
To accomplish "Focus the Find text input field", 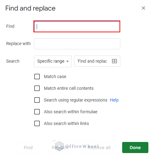I will tap(77, 27).
